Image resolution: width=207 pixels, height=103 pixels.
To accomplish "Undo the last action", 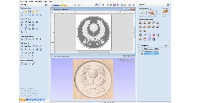I will click(37, 15).
